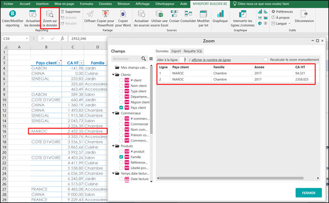This screenshot has width=329, height=203.
Task: Collapse the Produits folder
Action: point(113,146)
